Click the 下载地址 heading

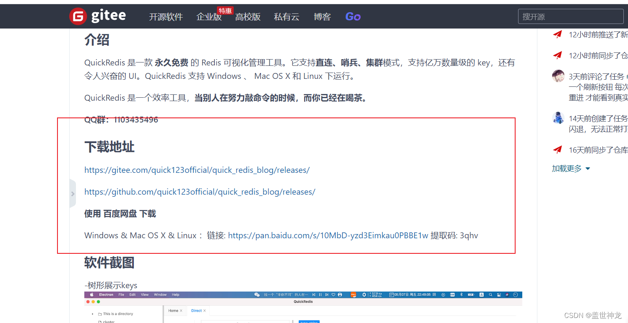point(109,147)
